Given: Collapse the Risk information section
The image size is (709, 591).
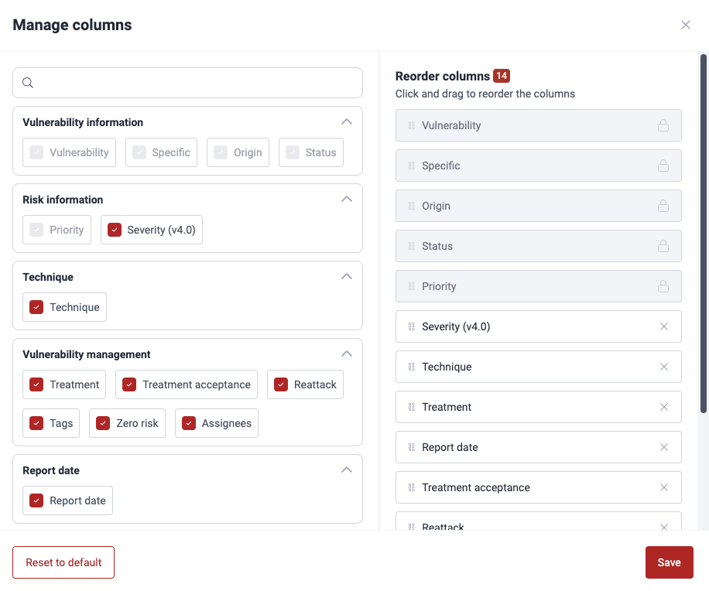Looking at the screenshot, I should (x=347, y=199).
